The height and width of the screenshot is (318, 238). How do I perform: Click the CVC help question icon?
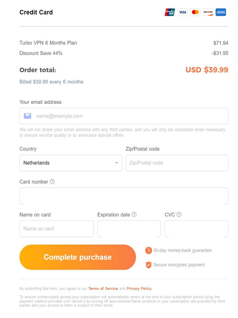point(179,215)
